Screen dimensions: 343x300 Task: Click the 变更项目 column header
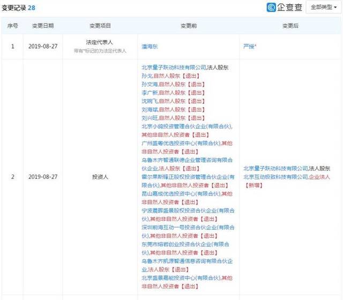tap(100, 26)
